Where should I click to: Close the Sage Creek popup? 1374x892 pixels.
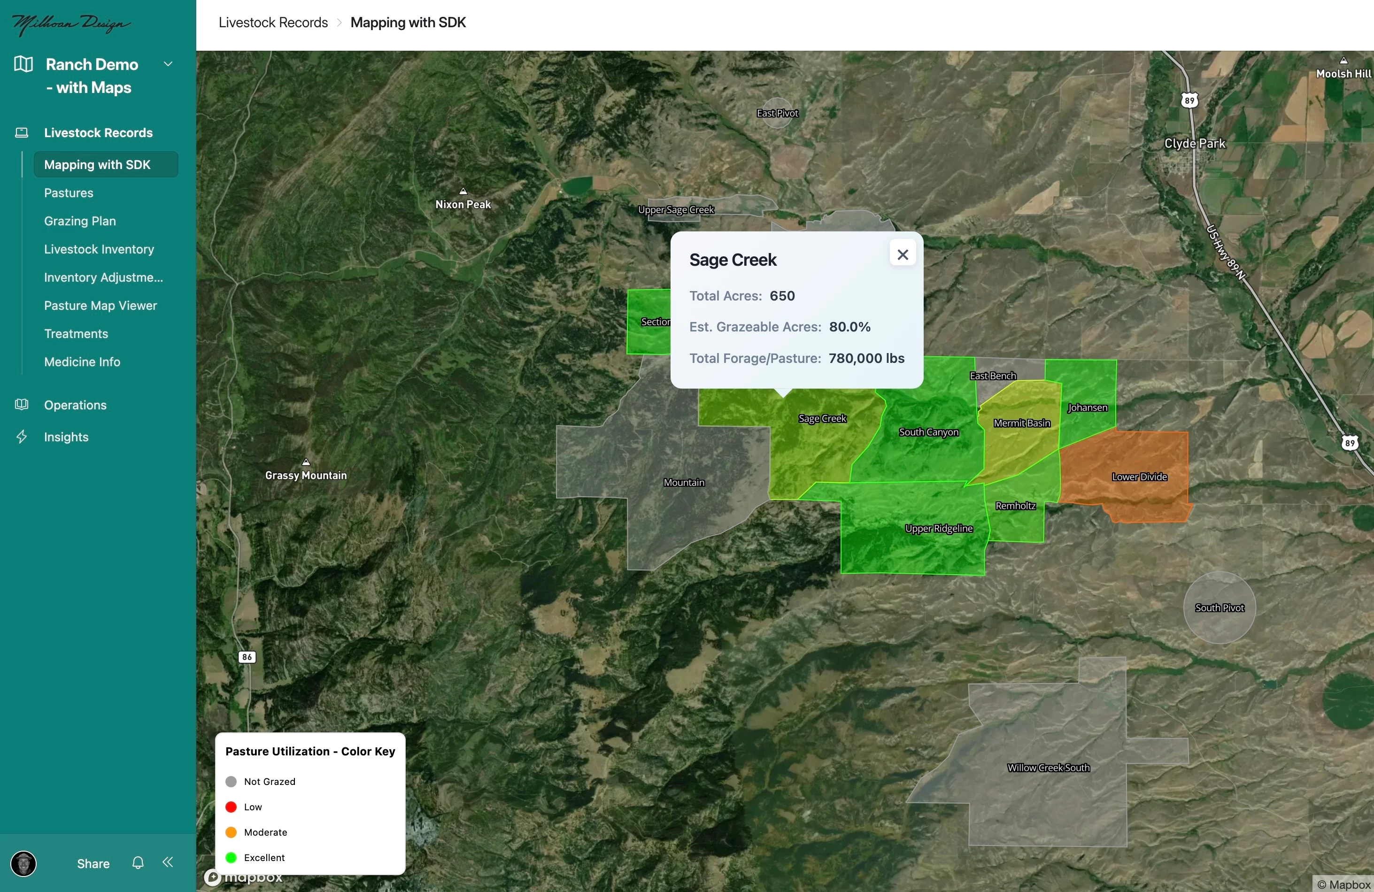tap(903, 254)
